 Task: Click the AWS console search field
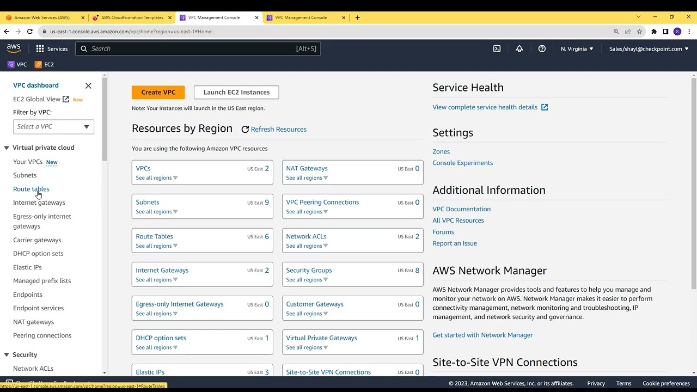pyautogui.click(x=198, y=48)
